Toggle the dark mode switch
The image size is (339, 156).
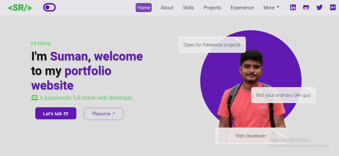[x=49, y=7]
